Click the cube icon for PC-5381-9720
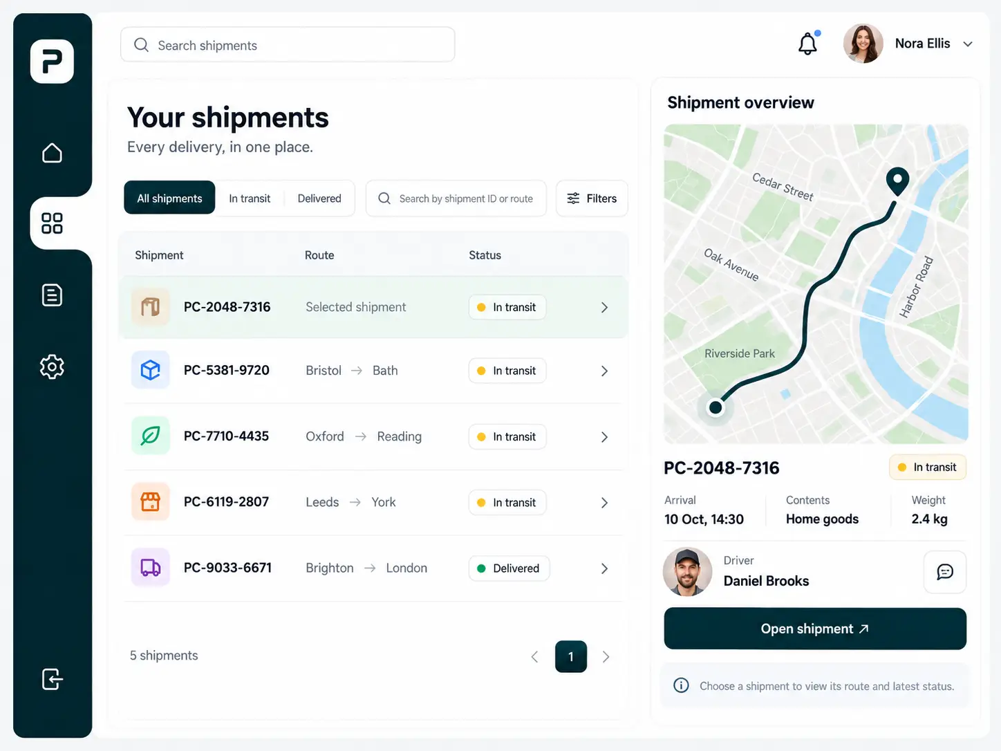 point(151,370)
